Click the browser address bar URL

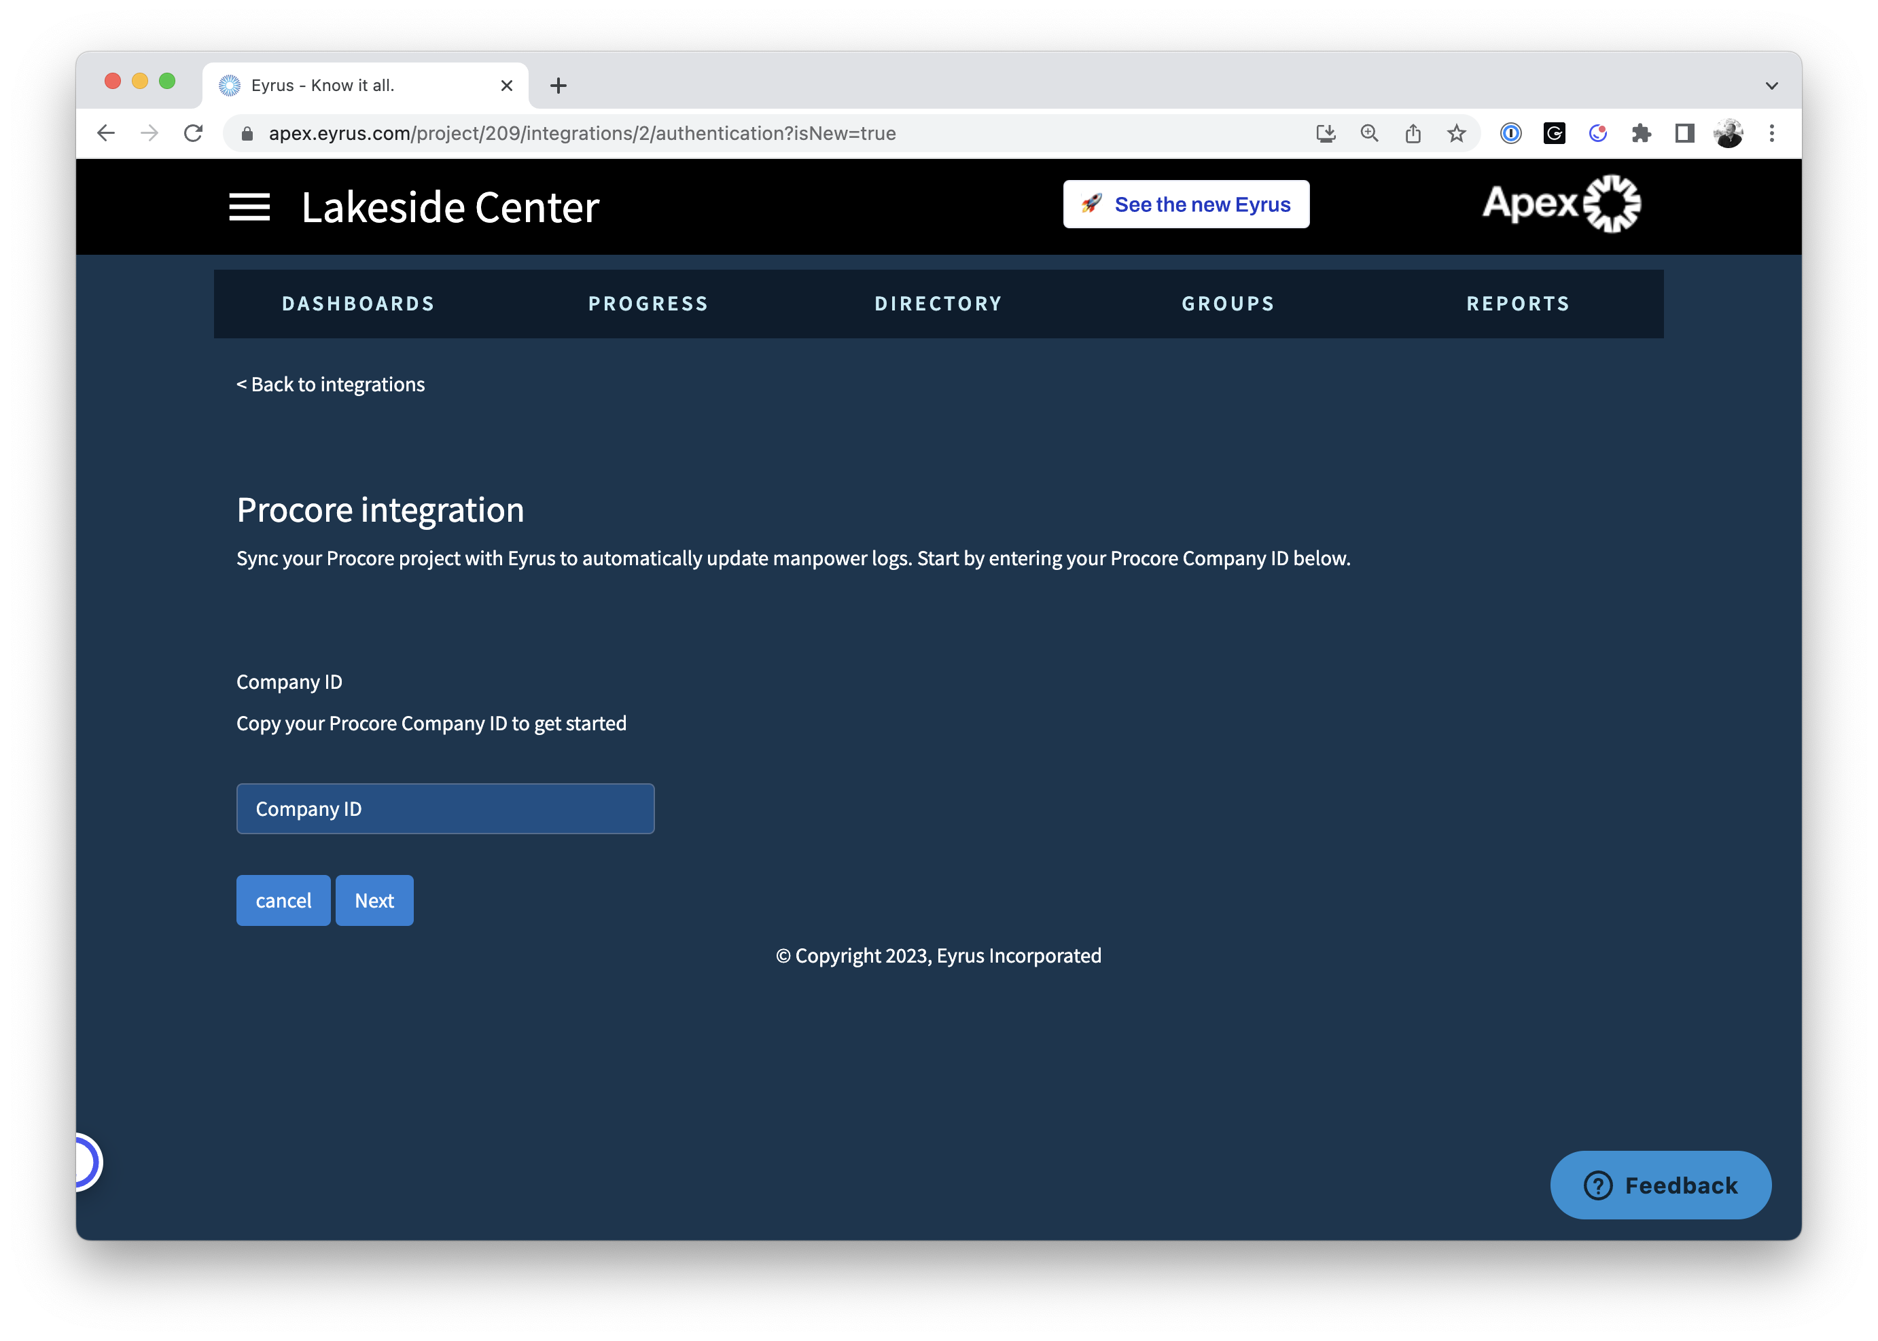point(582,133)
